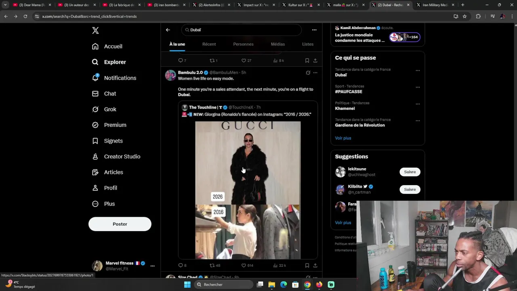Reply to Bambulu post with 8 comments
517x291 pixels.
point(182,266)
